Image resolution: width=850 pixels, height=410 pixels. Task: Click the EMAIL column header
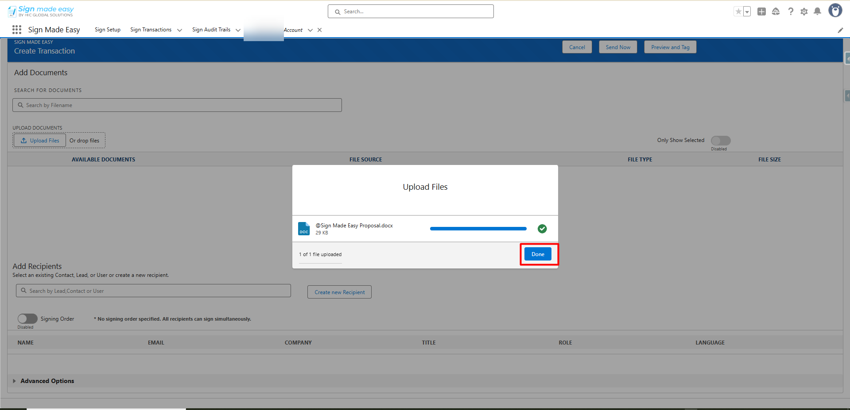[156, 343]
